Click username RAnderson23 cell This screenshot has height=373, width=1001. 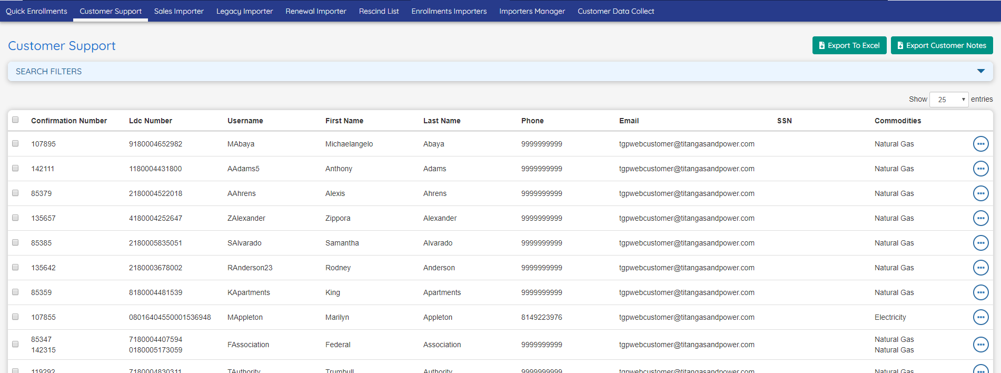coord(250,268)
